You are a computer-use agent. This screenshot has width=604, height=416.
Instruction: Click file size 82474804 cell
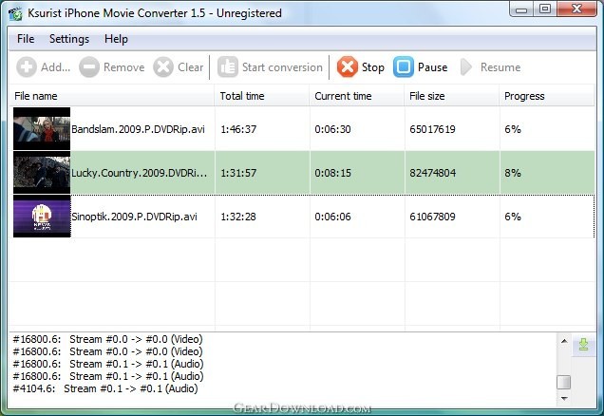(x=433, y=173)
